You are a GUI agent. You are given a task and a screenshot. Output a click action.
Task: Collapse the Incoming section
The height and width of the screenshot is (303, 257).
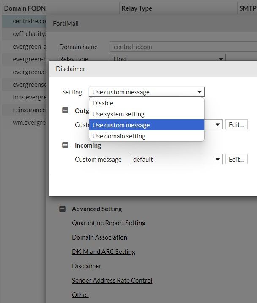coord(65,145)
